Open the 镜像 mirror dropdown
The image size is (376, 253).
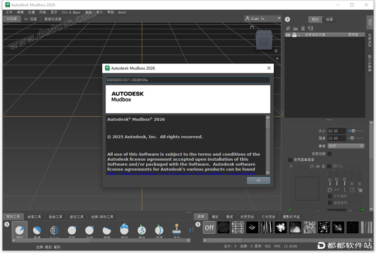click(346, 146)
